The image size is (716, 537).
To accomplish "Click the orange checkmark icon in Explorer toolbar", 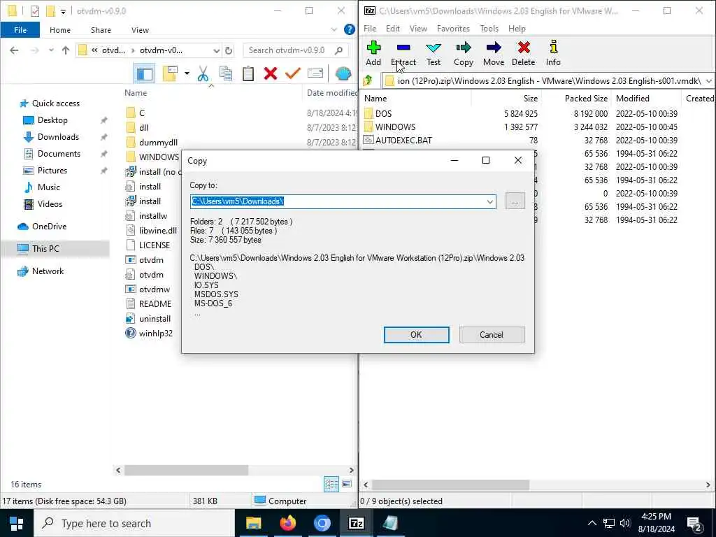I will (293, 73).
